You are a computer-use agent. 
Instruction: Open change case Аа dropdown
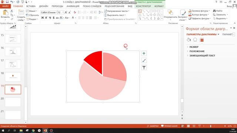pyautogui.click(x=67, y=18)
